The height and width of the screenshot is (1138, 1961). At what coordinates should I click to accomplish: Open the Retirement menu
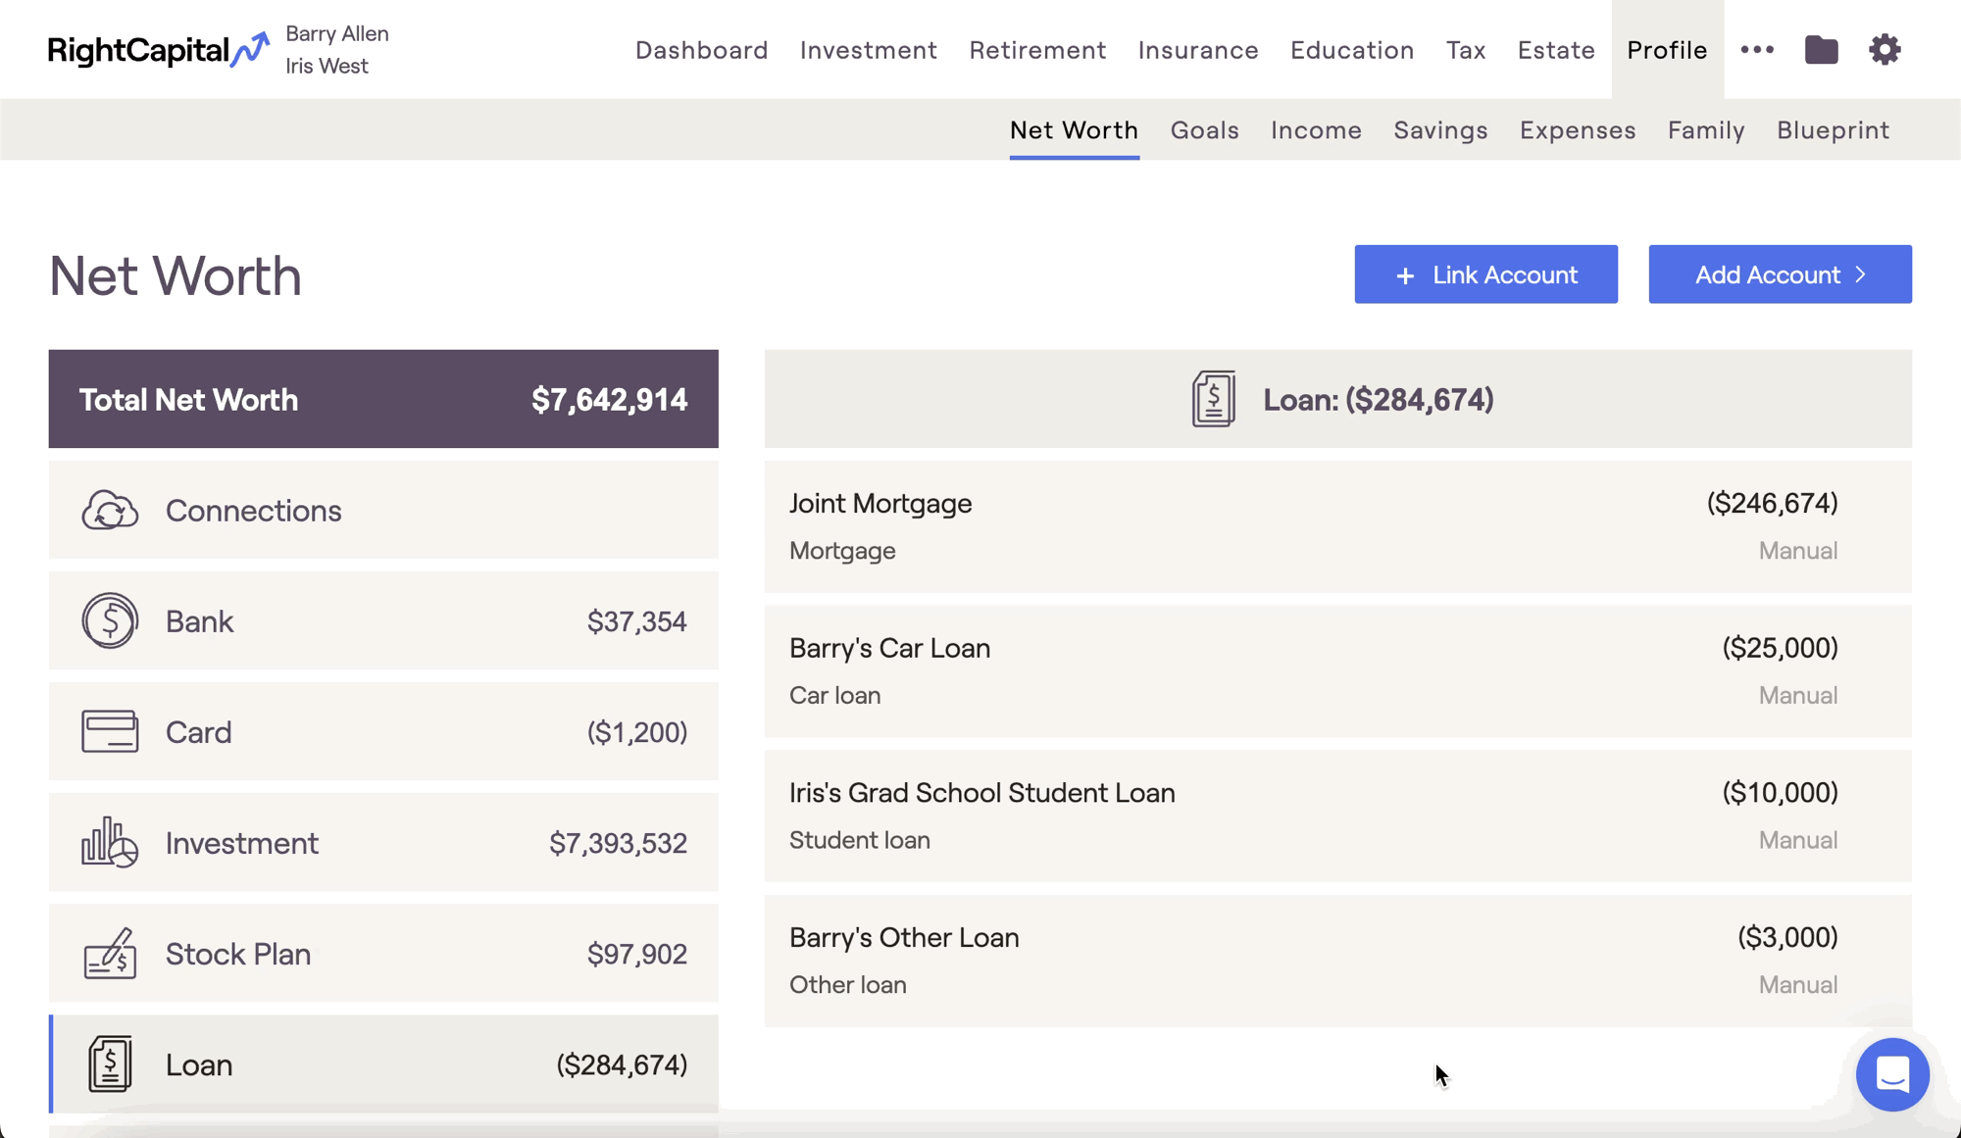[x=1037, y=50]
